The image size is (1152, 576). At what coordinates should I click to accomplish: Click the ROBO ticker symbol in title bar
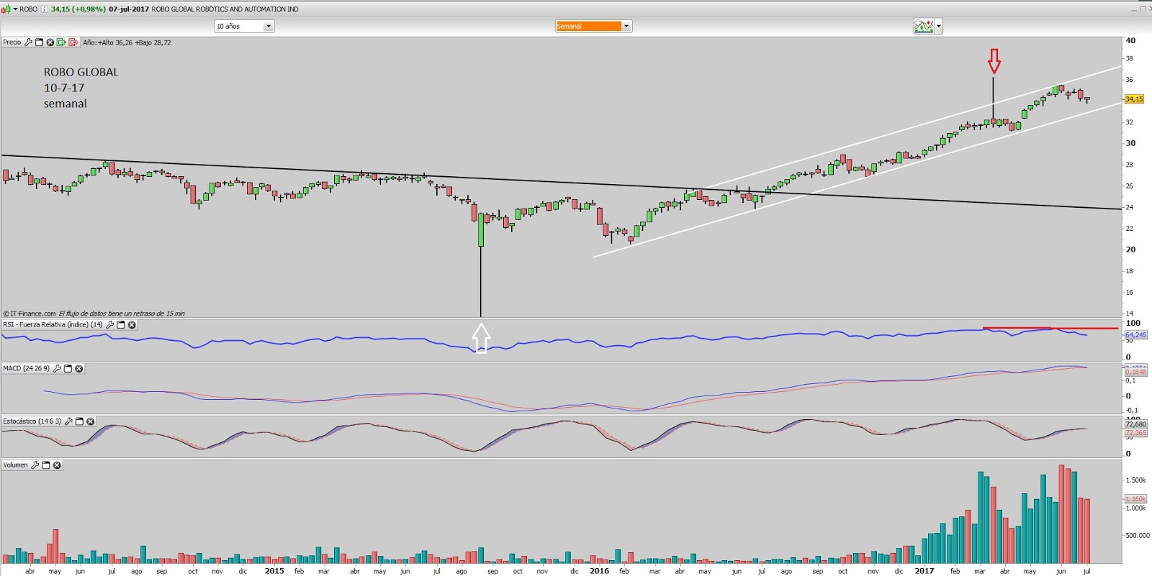pyautogui.click(x=29, y=9)
